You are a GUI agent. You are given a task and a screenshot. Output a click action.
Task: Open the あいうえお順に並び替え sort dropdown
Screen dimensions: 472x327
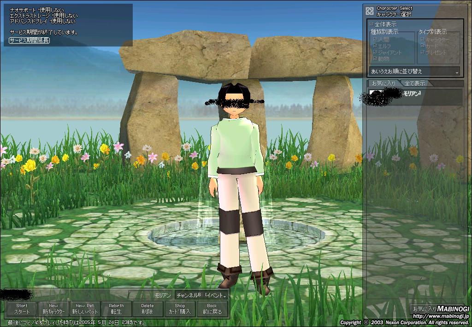pos(414,71)
